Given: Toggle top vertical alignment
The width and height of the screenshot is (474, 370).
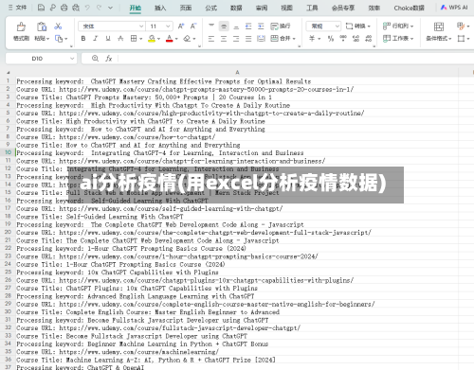Looking at the screenshot, I should (x=211, y=26).
